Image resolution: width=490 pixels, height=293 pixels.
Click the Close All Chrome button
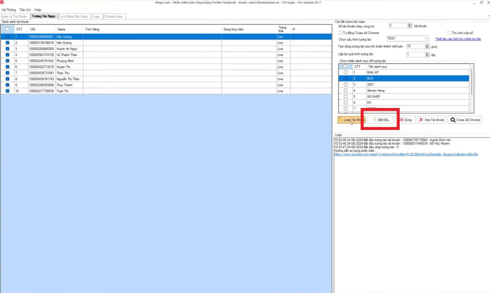(x=465, y=120)
